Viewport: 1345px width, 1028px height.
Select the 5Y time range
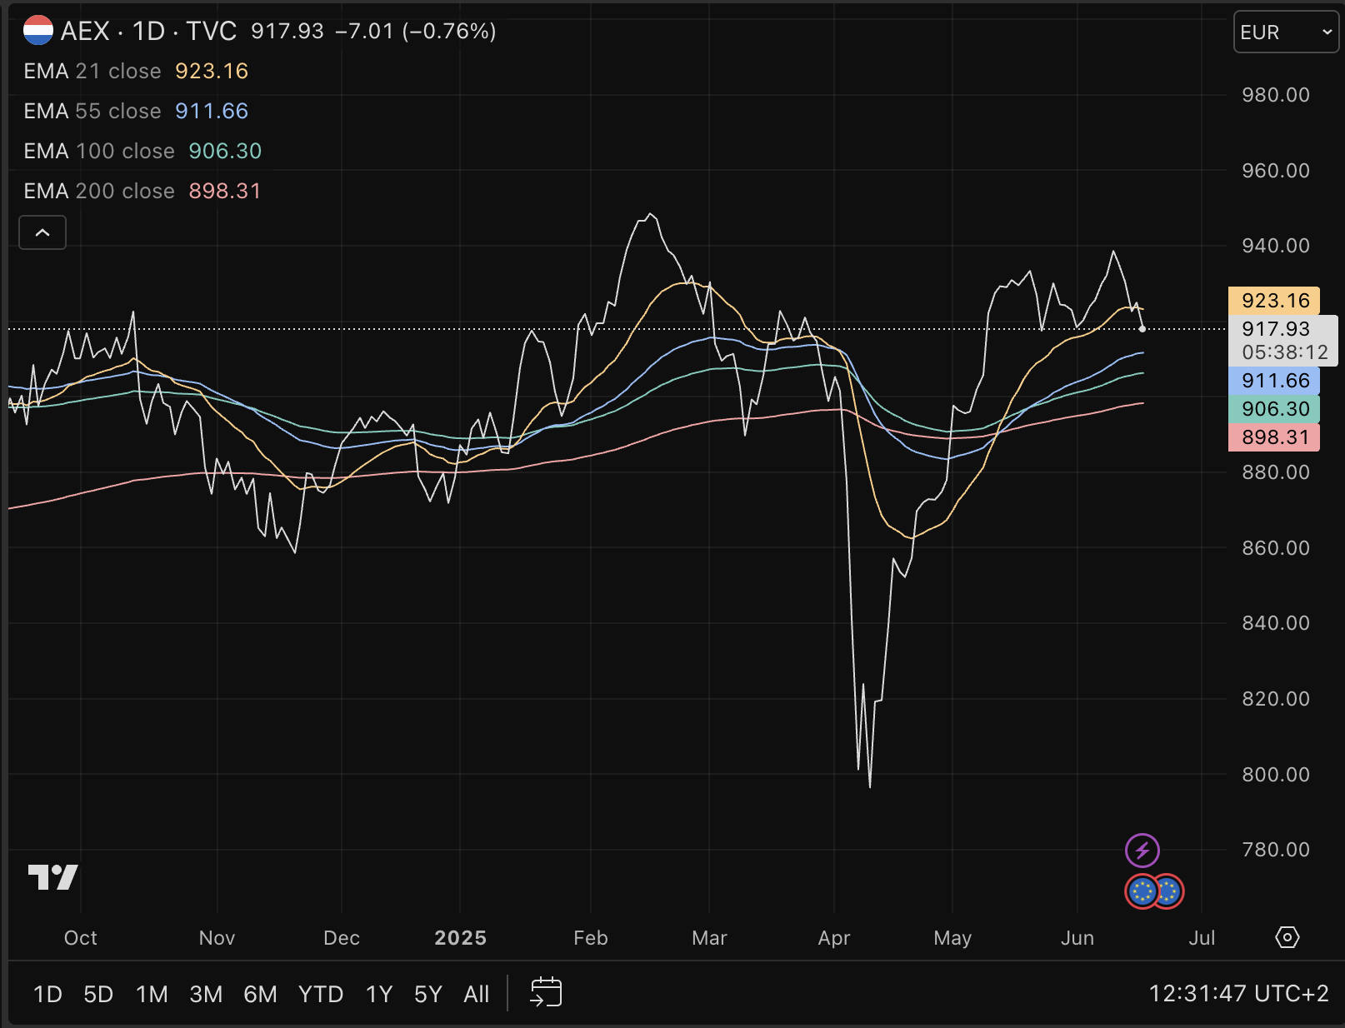coord(427,994)
